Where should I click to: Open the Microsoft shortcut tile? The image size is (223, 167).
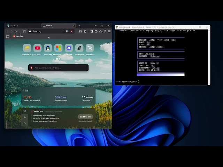pyautogui.click(x=58, y=48)
